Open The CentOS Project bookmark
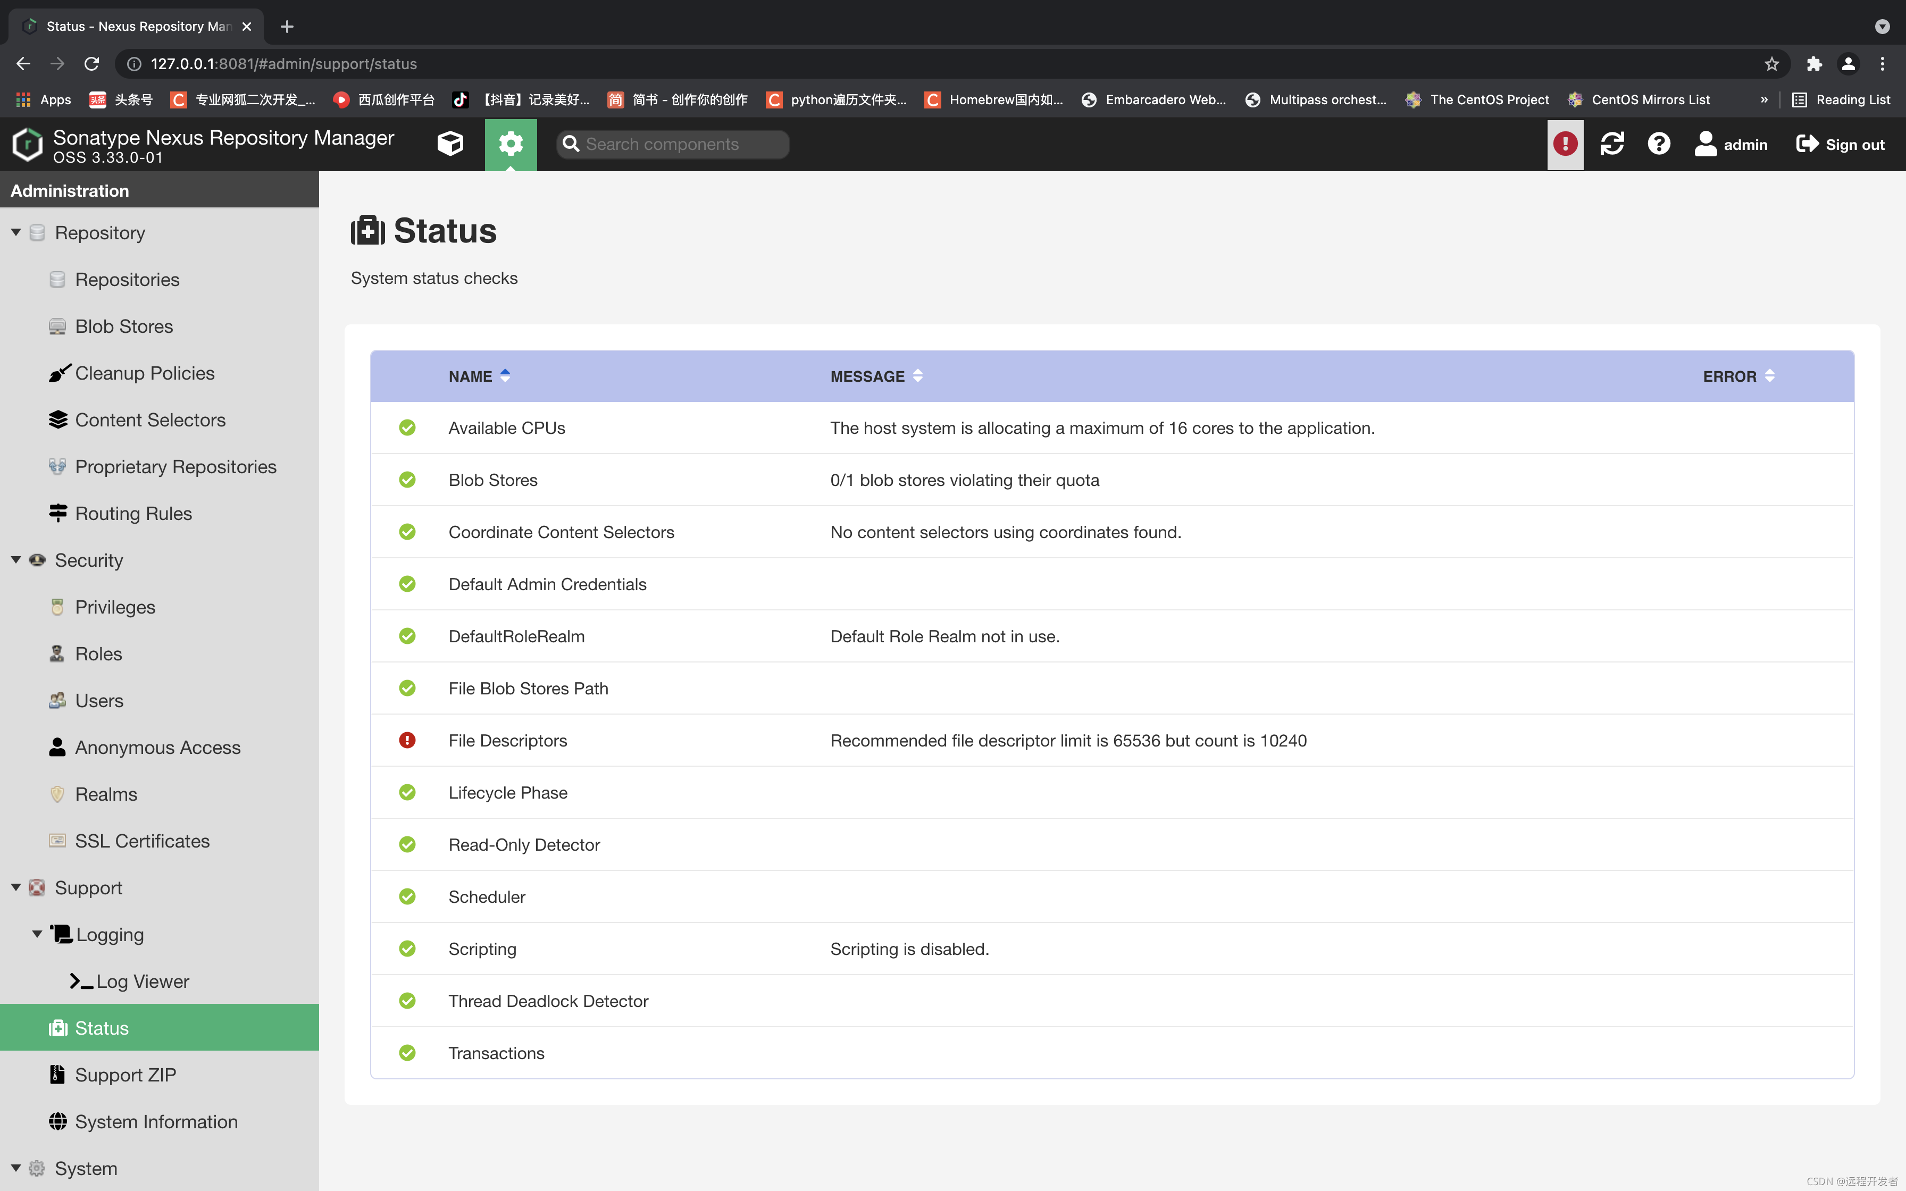 (1477, 99)
